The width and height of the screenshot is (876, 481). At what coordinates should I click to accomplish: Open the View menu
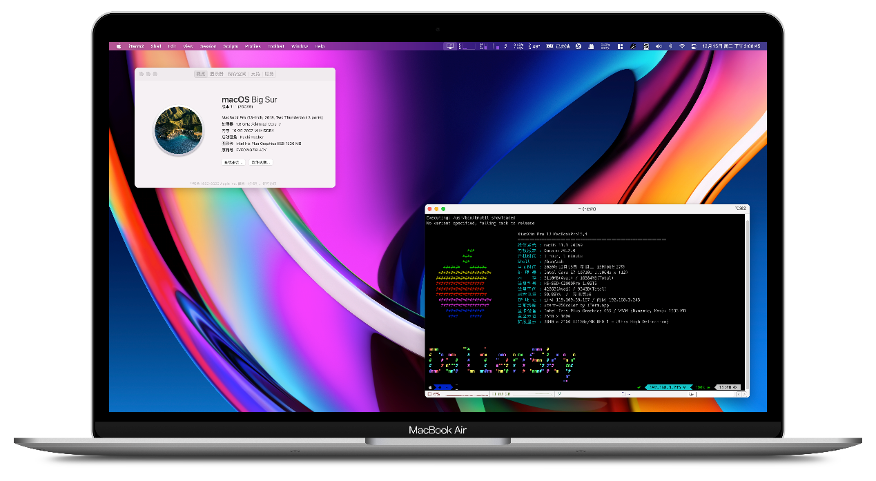(x=188, y=46)
